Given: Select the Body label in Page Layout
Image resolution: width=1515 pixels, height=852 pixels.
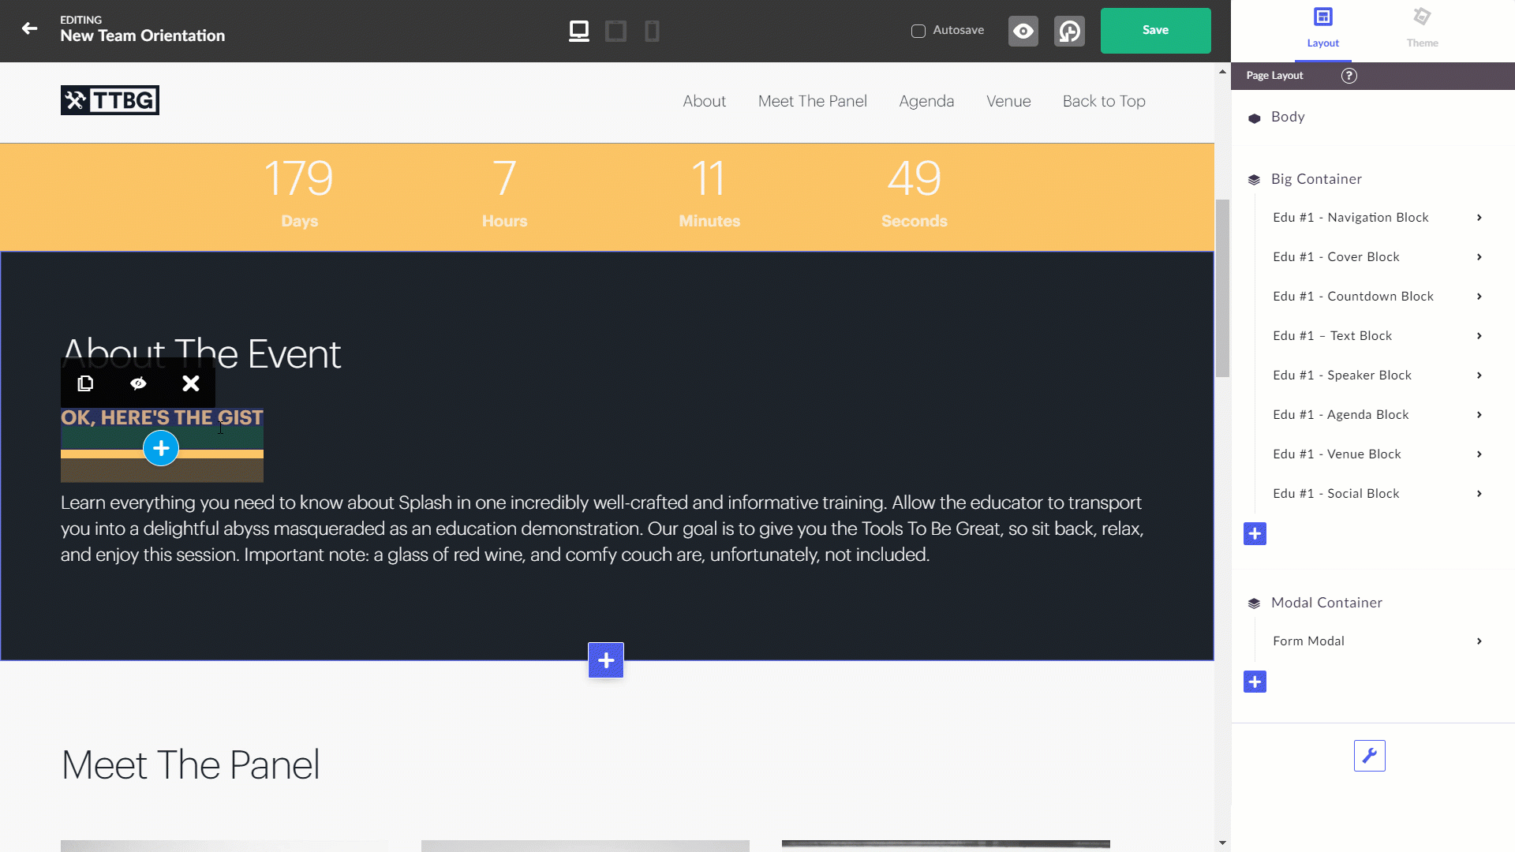Looking at the screenshot, I should [x=1288, y=117].
